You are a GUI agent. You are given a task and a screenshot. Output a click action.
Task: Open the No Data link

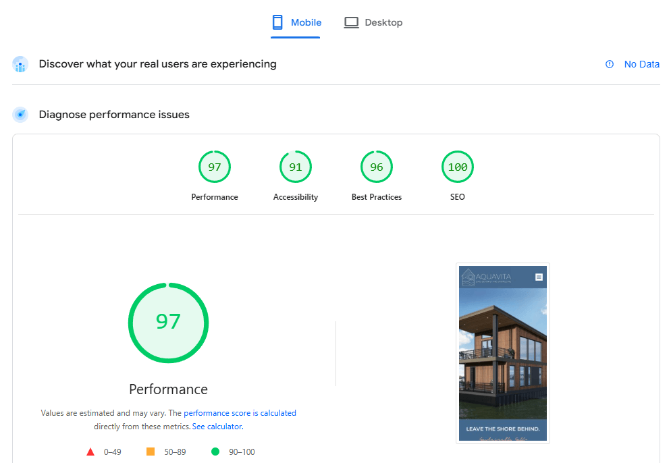coord(641,64)
